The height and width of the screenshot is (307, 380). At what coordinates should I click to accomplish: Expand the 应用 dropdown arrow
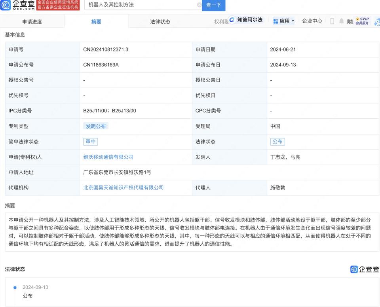point(293,21)
